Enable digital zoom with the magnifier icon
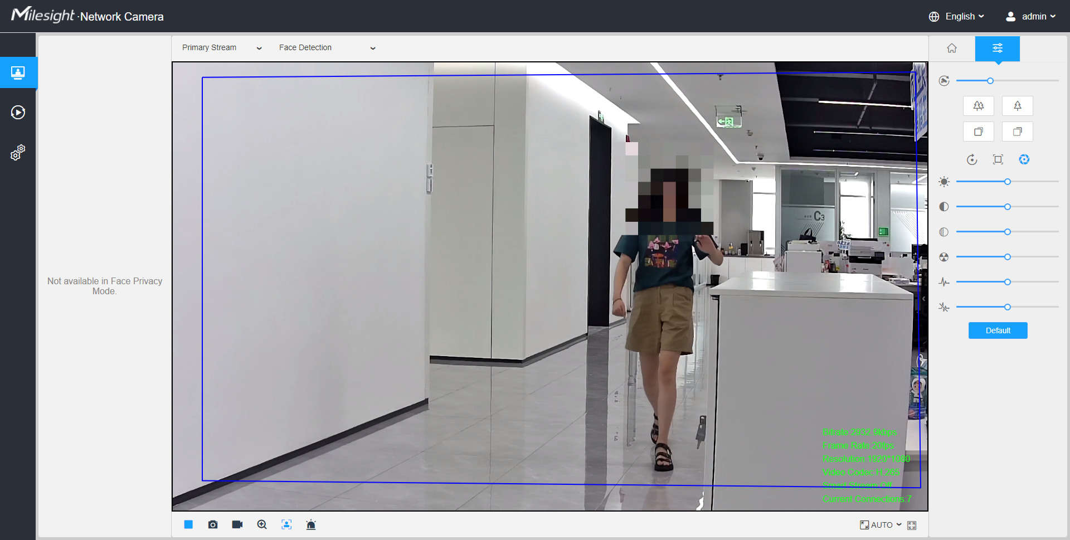This screenshot has width=1070, height=540. pyautogui.click(x=262, y=524)
